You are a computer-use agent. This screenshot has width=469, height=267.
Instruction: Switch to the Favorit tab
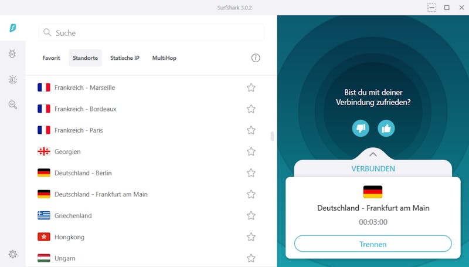pyautogui.click(x=51, y=58)
